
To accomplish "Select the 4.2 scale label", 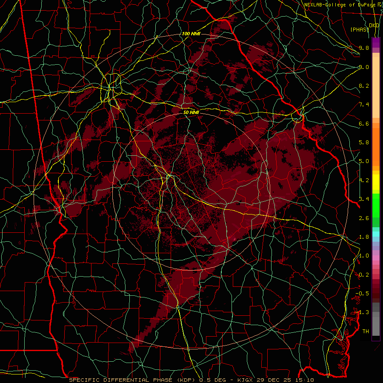I will [x=364, y=180].
